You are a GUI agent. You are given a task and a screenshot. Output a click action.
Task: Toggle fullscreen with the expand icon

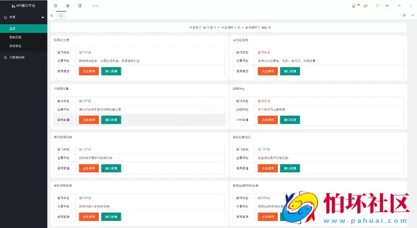[x=378, y=6]
